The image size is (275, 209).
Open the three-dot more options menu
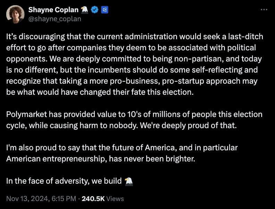tap(264, 9)
